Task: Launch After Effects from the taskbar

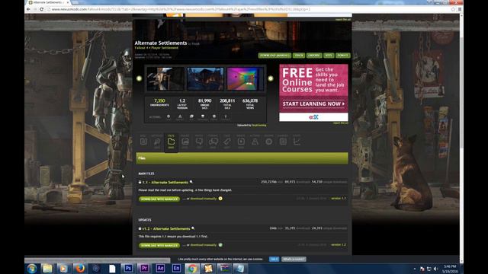Action: [x=160, y=269]
